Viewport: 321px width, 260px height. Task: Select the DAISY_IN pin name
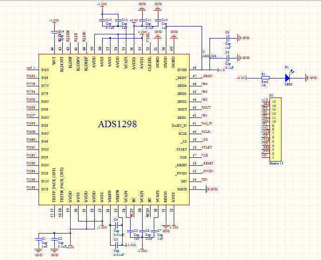point(179,126)
